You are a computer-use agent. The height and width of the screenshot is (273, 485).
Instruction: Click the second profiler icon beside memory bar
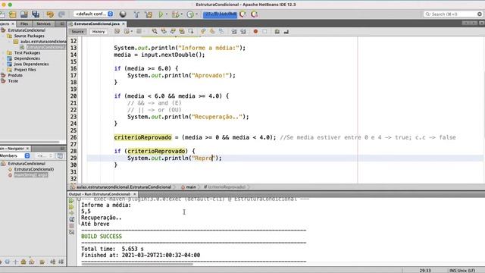point(255,14)
